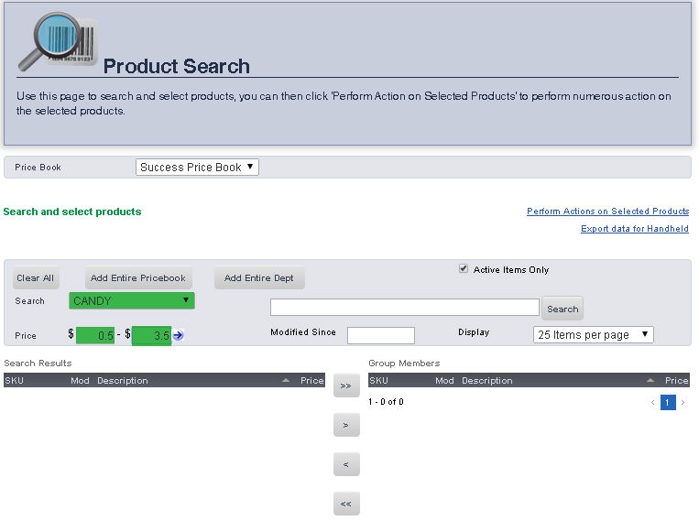Expand the CANDY search category dropdown
Image resolution: width=699 pixels, height=521 pixels.
click(x=131, y=300)
